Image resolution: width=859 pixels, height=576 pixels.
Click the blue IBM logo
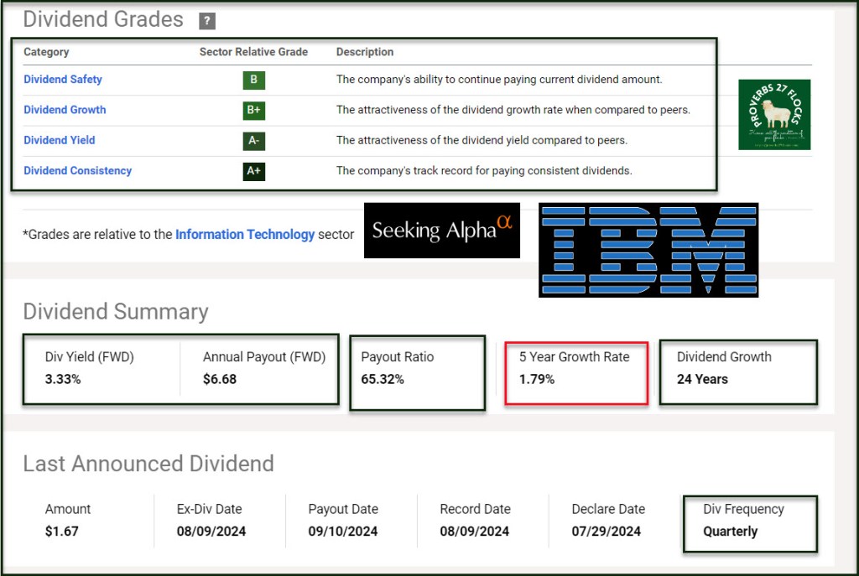click(x=648, y=250)
